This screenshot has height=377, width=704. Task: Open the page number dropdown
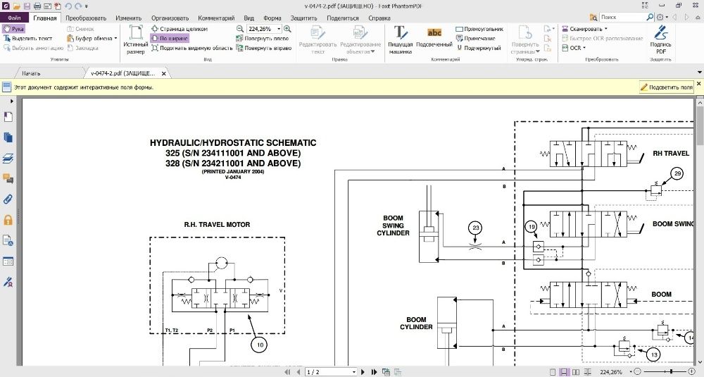pos(353,372)
